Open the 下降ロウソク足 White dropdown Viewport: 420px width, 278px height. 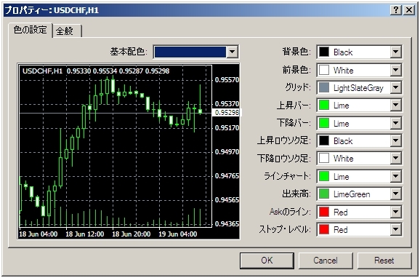coord(395,159)
